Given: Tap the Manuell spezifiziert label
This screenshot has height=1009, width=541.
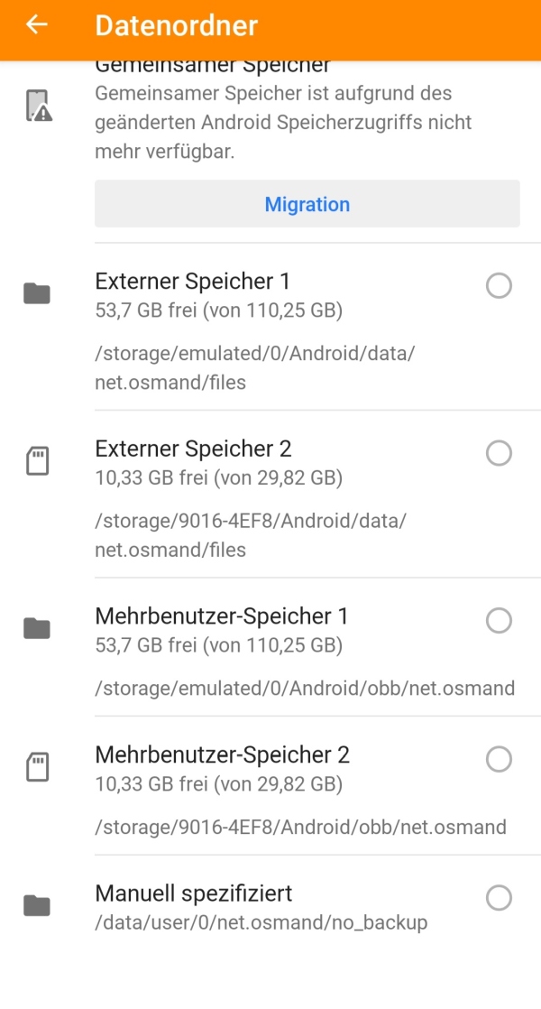Looking at the screenshot, I should pyautogui.click(x=193, y=893).
